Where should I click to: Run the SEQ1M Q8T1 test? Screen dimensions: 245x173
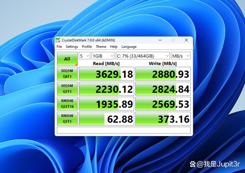[67, 74]
